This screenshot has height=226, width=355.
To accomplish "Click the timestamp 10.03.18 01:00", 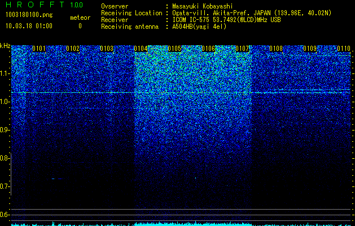I will click(29, 26).
